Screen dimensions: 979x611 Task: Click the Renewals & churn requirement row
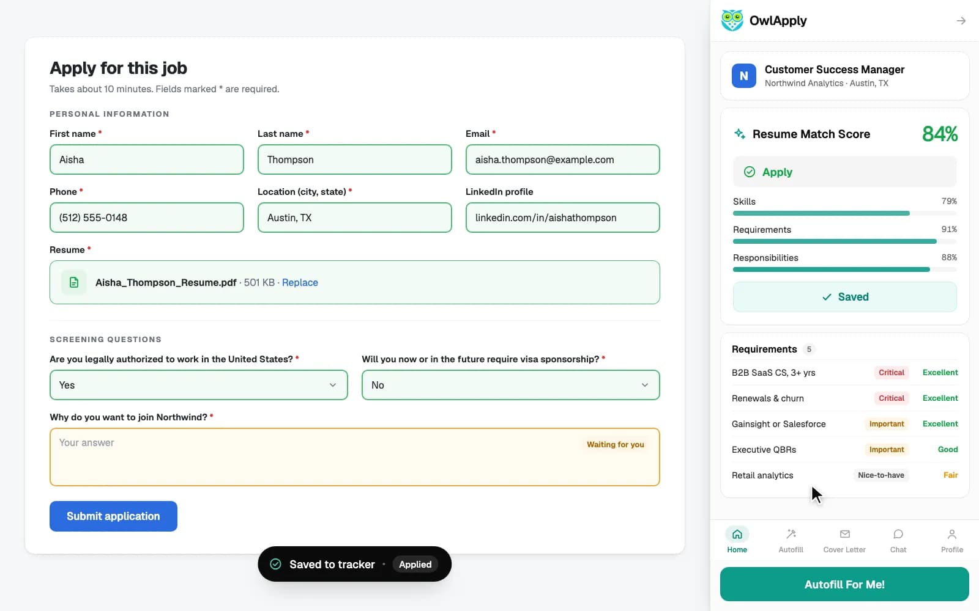click(x=845, y=398)
